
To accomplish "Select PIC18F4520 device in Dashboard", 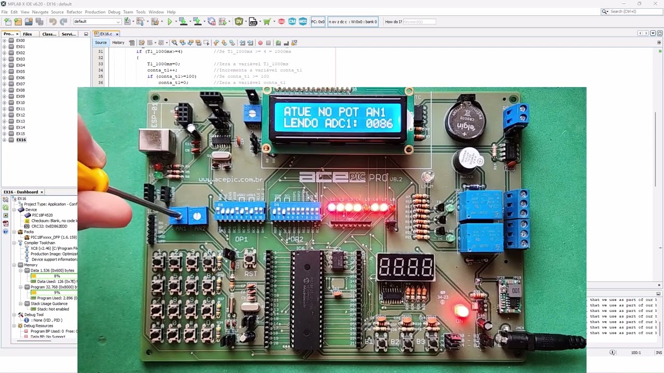I will [x=42, y=215].
